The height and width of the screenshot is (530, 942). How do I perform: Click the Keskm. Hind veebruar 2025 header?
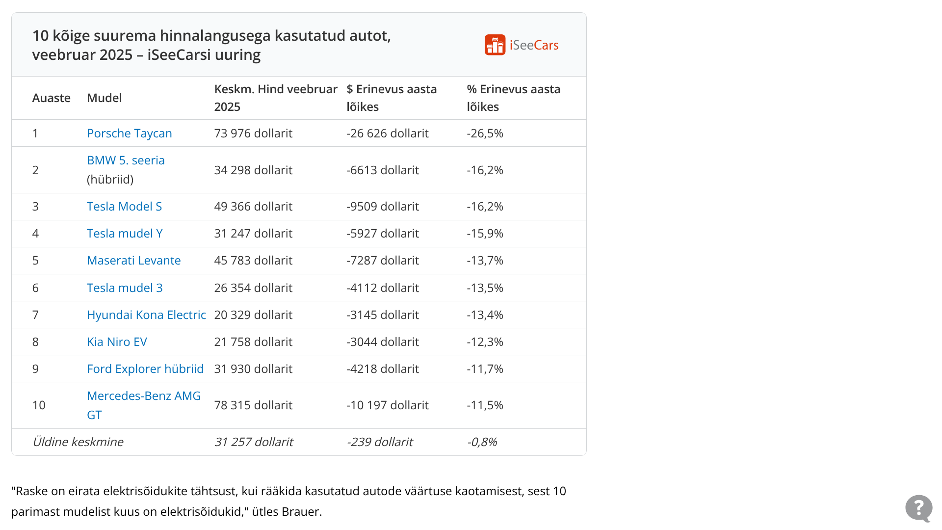tap(275, 98)
